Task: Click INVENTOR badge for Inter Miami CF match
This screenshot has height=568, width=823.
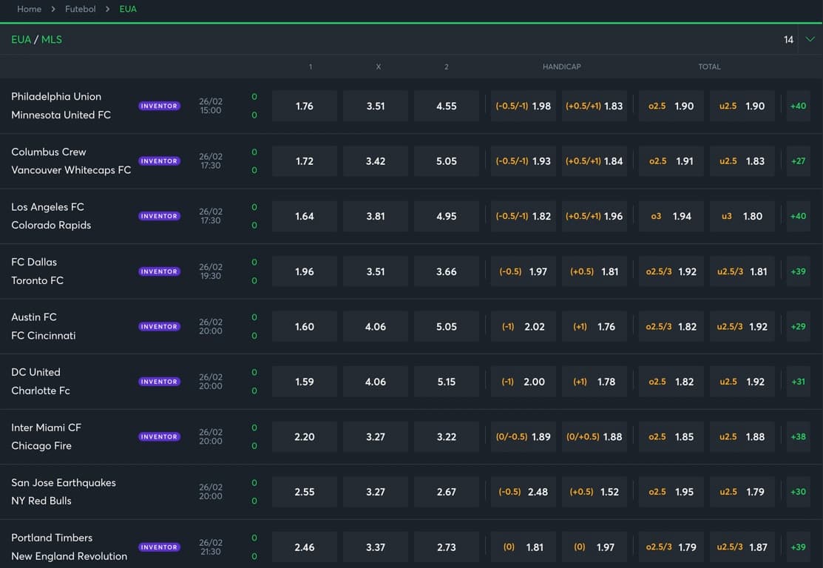Action: click(x=159, y=437)
